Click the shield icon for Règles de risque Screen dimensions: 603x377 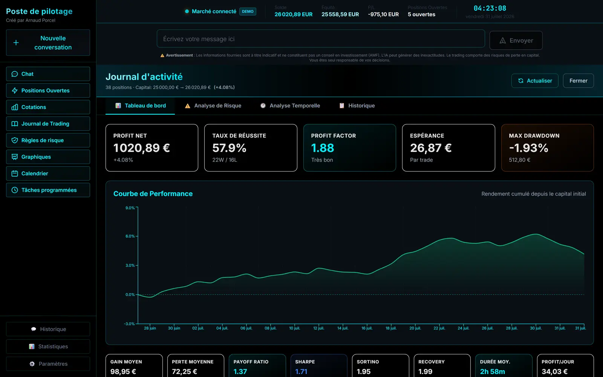[x=15, y=140]
